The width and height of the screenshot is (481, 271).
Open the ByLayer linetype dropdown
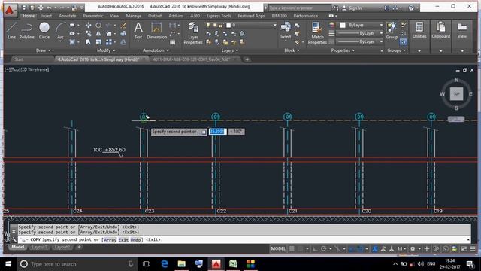[x=359, y=41]
